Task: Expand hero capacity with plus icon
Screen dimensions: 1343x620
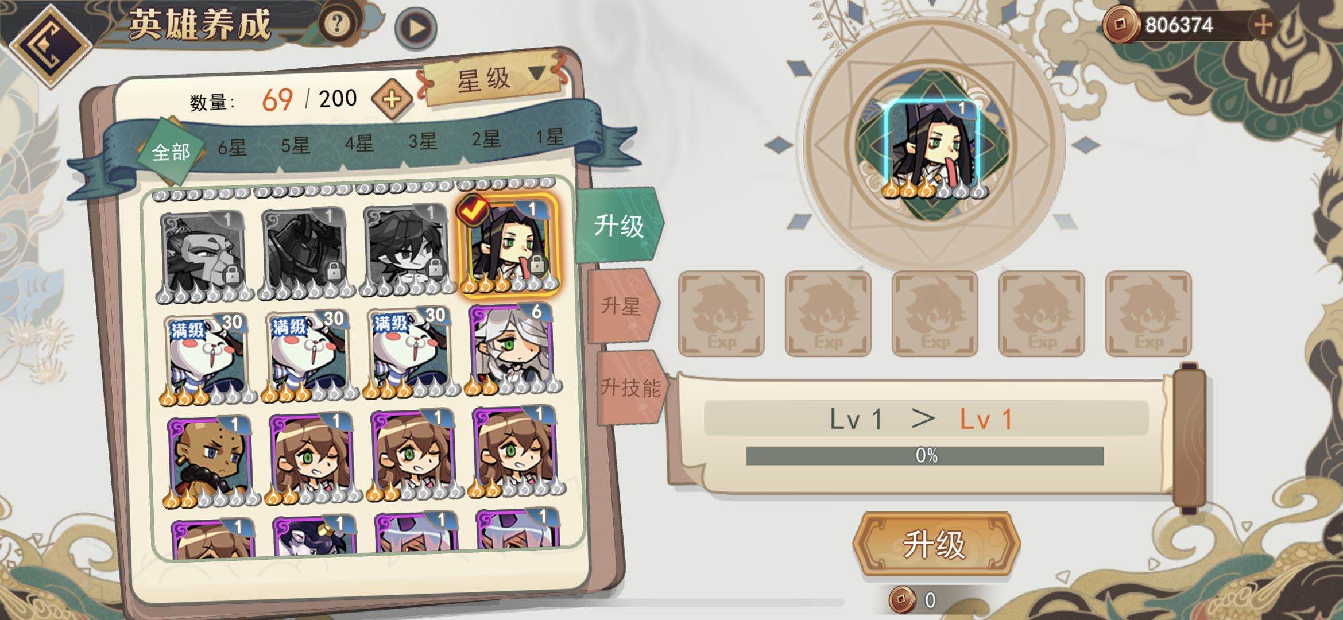Action: point(392,99)
